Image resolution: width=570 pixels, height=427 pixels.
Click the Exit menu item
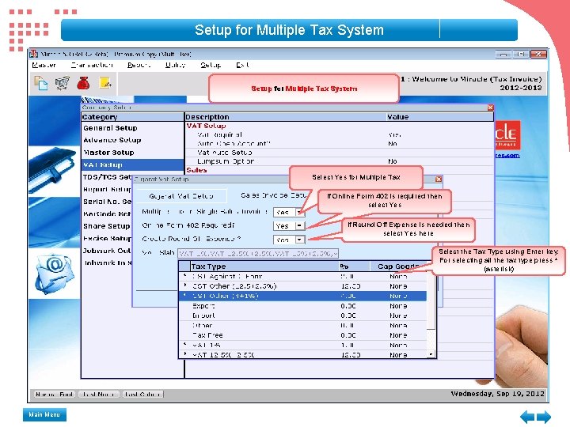[x=242, y=65]
